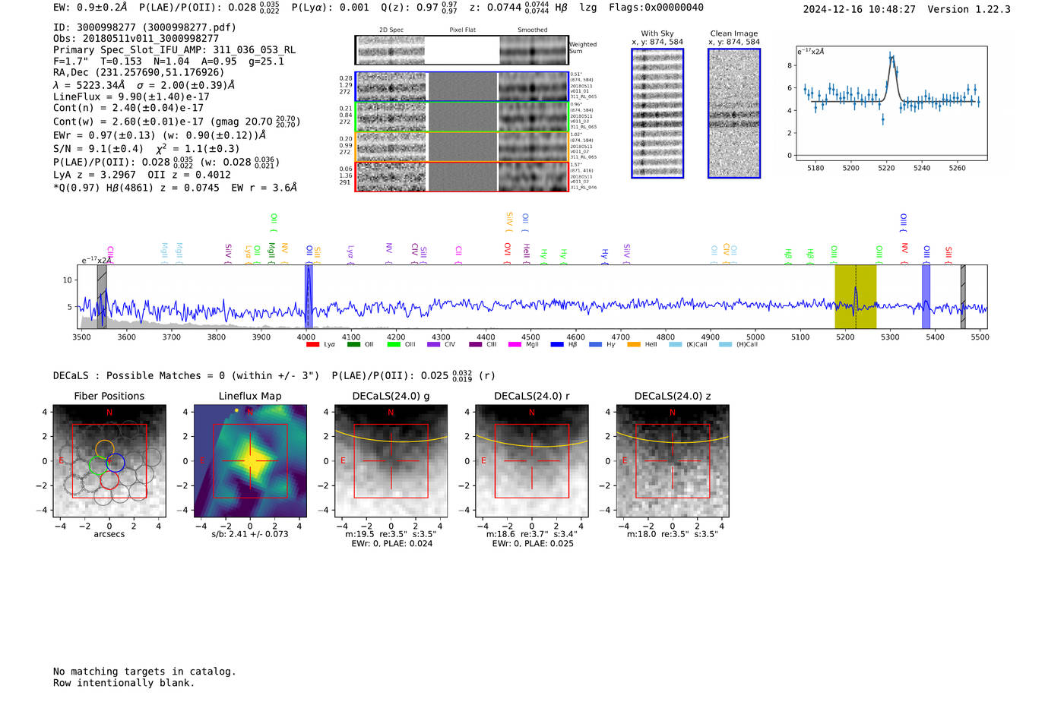Select the red-bordered 2D spectrum row
The image size is (1064, 724).
[x=461, y=177]
